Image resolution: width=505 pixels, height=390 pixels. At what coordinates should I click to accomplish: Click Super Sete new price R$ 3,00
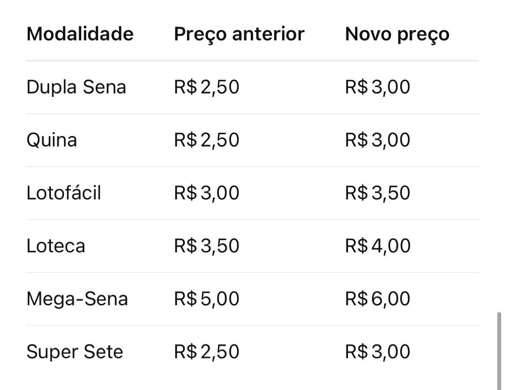pyautogui.click(x=377, y=352)
